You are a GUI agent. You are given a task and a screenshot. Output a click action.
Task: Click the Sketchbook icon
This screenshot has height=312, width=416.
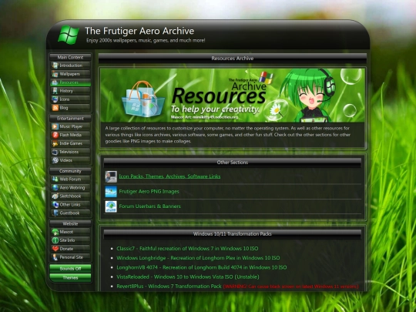click(55, 196)
